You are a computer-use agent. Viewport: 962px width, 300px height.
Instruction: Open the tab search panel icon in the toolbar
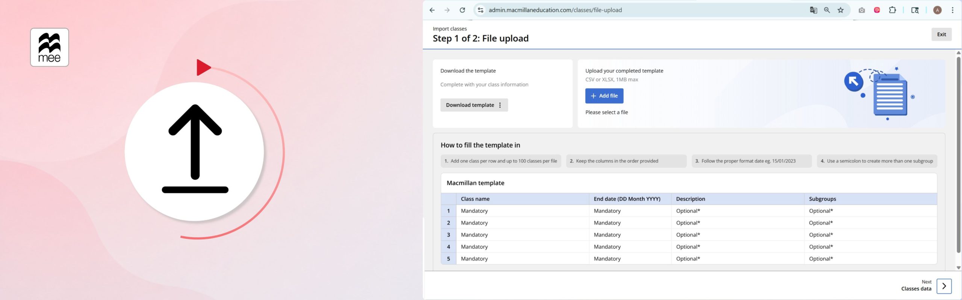[915, 10]
